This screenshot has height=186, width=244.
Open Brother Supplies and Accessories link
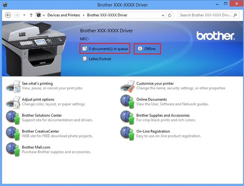pyautogui.click(x=163, y=115)
